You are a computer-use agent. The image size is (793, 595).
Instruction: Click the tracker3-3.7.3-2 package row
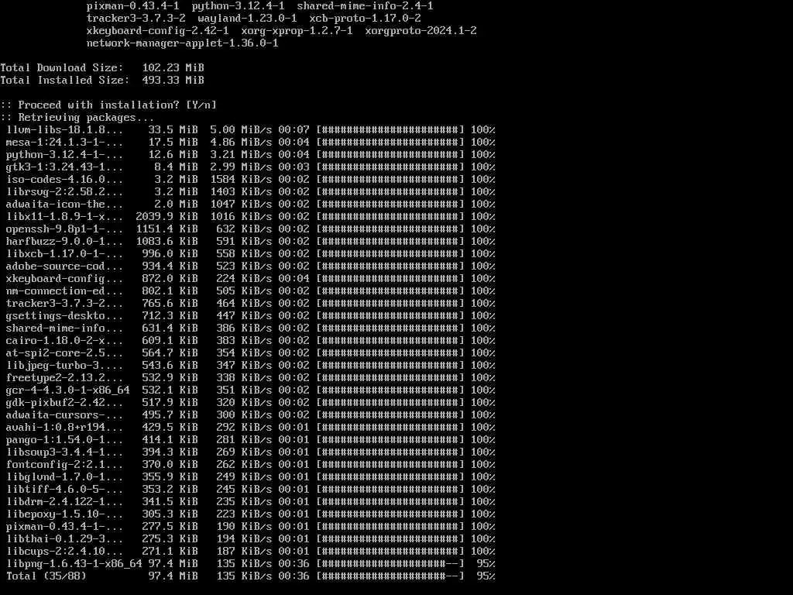click(x=251, y=303)
